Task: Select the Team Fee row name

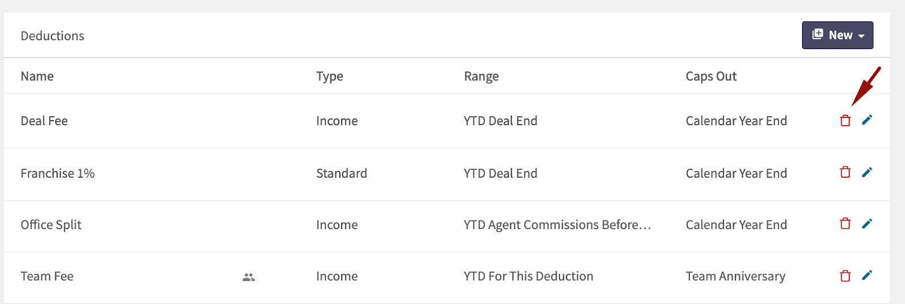Action: 47,276
